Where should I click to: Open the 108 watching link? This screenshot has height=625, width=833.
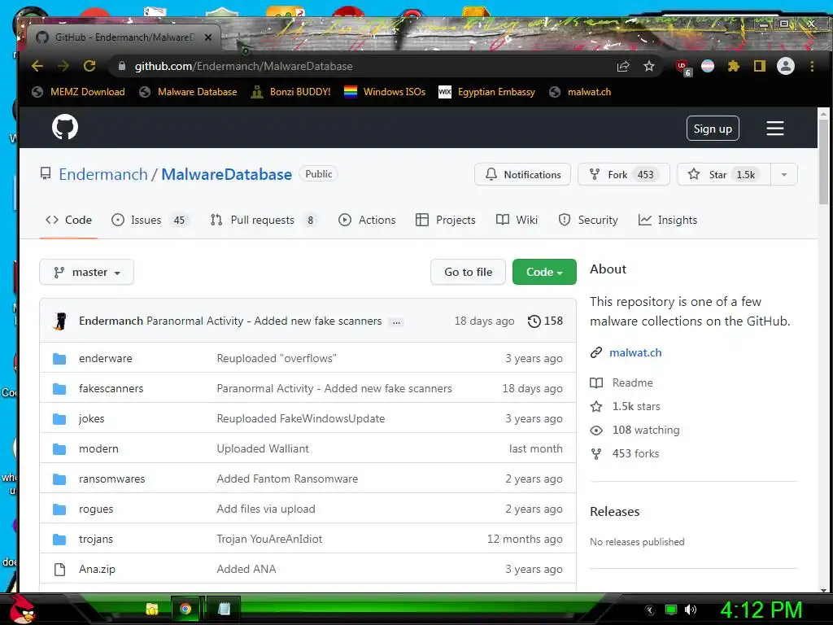(635, 430)
